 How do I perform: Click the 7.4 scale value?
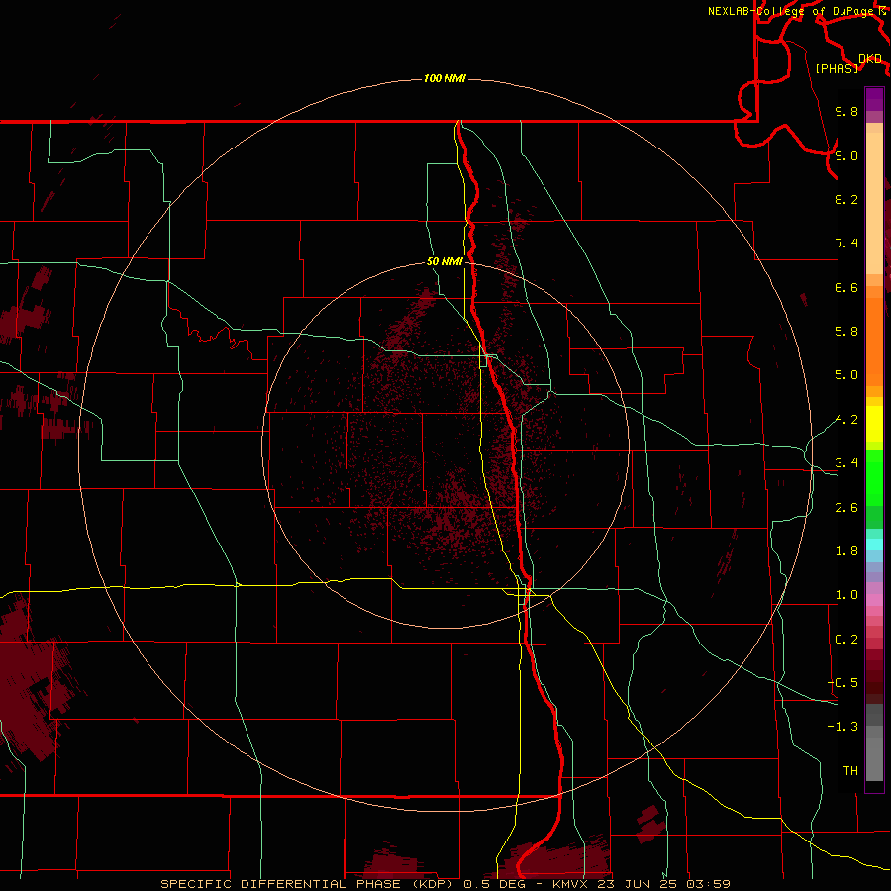(x=846, y=244)
